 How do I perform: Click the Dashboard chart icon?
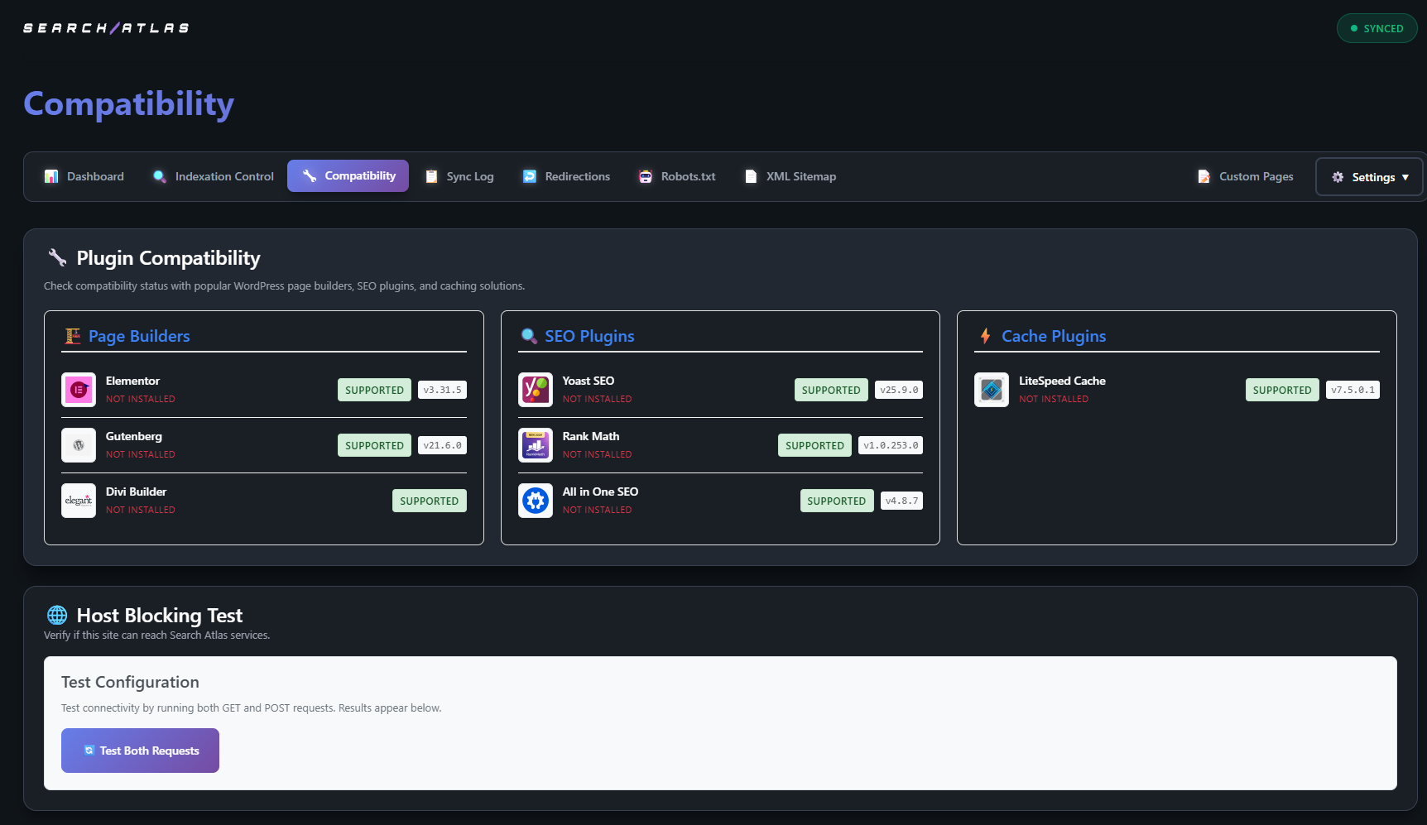pyautogui.click(x=51, y=176)
